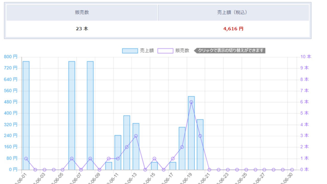
Task: Toggle the 売上額 legend series
Action: [138, 51]
